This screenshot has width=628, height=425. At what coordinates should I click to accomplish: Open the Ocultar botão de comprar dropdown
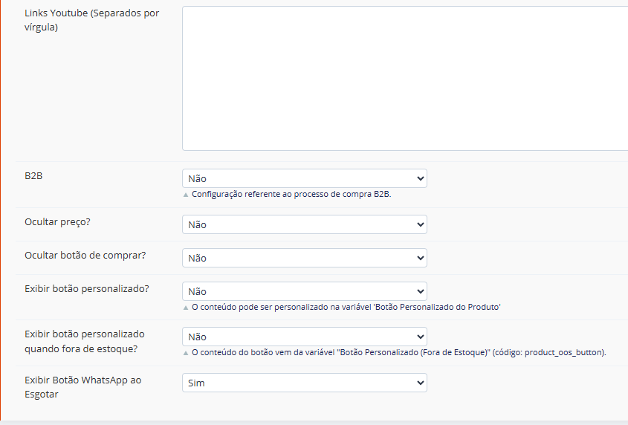[305, 258]
